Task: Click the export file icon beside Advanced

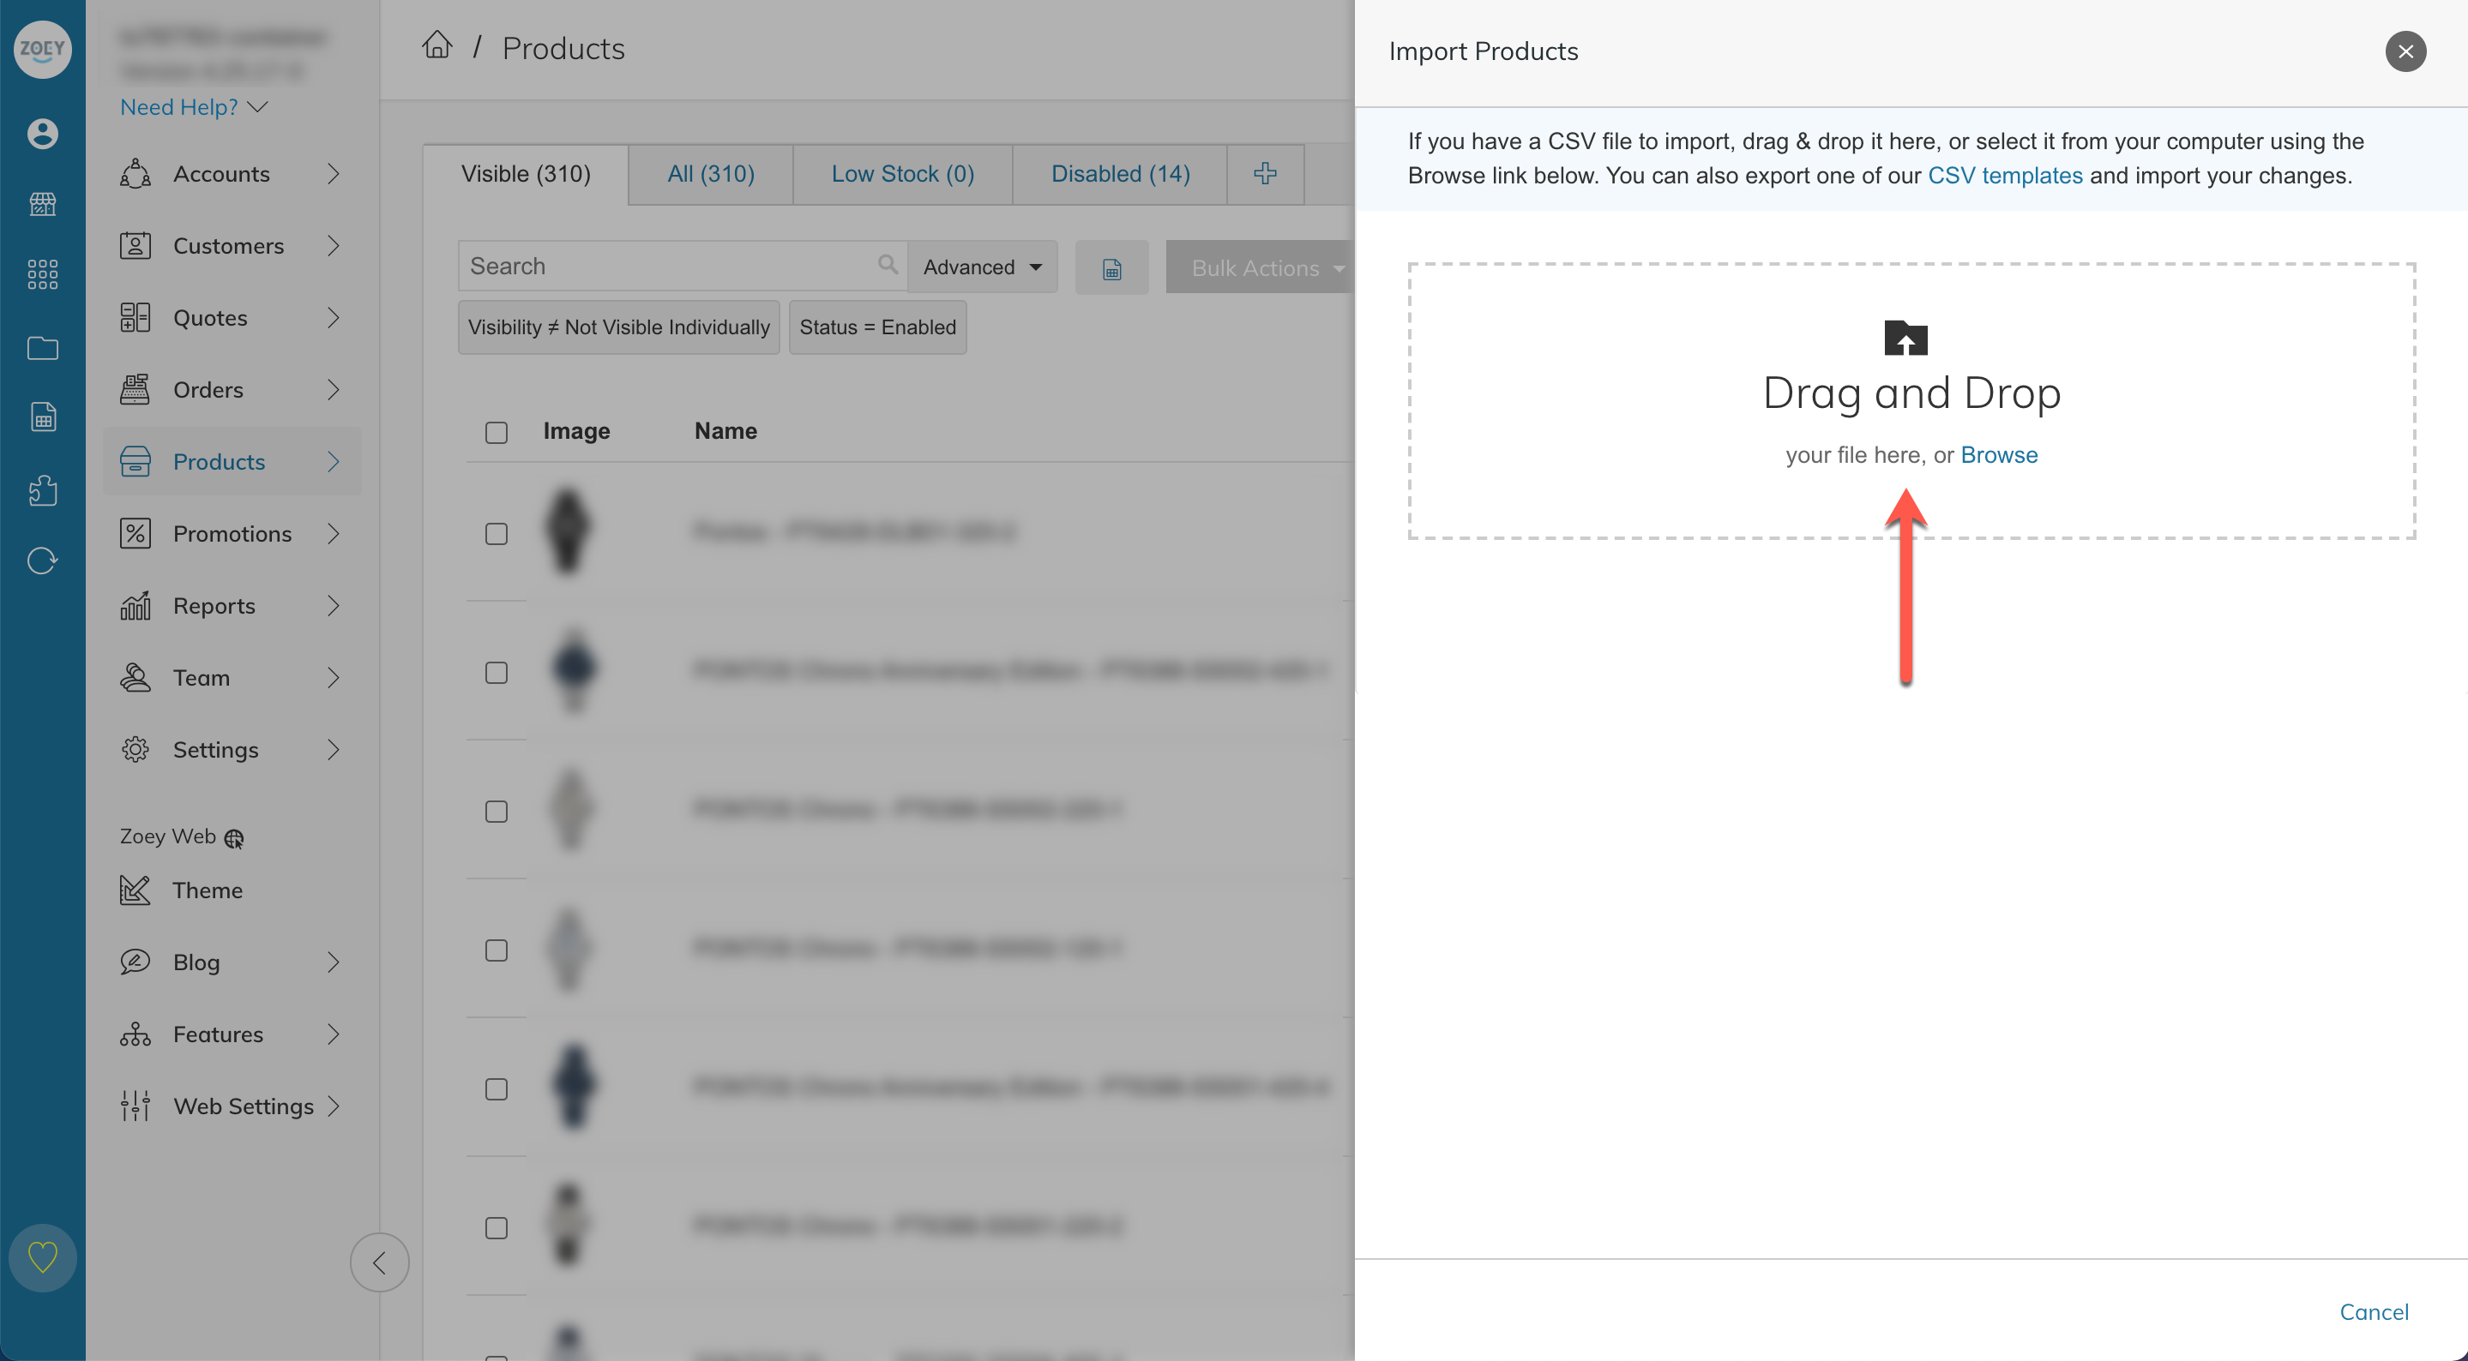Action: [x=1111, y=269]
